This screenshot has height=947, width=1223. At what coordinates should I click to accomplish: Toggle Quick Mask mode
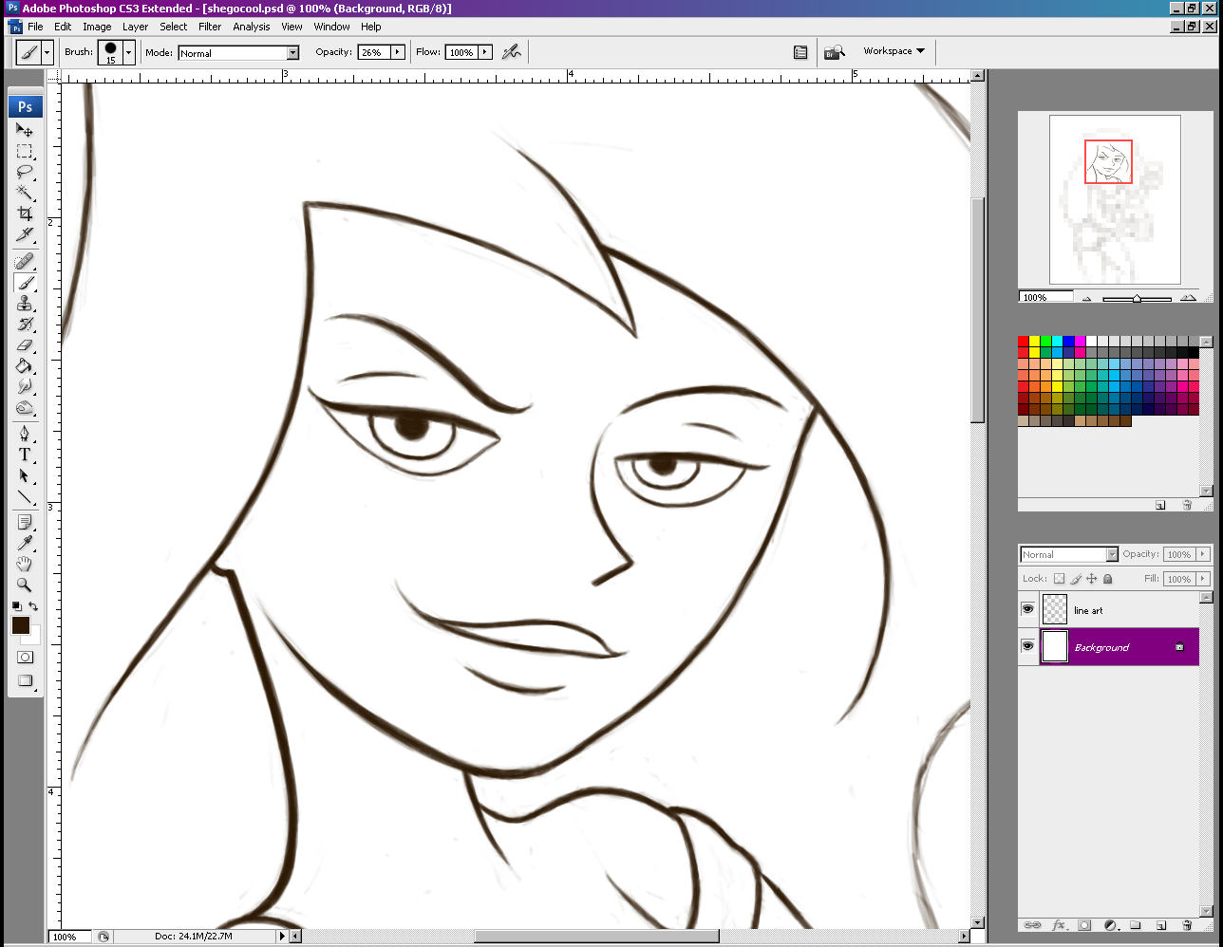[x=25, y=657]
